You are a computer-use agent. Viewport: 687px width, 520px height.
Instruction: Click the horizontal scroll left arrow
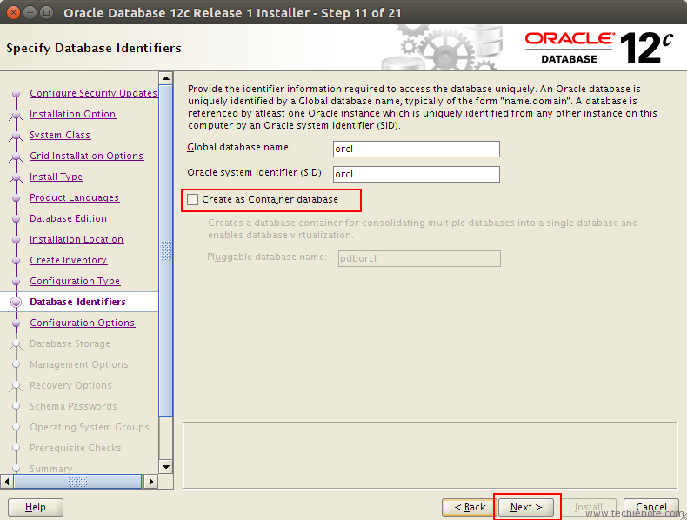(7, 482)
